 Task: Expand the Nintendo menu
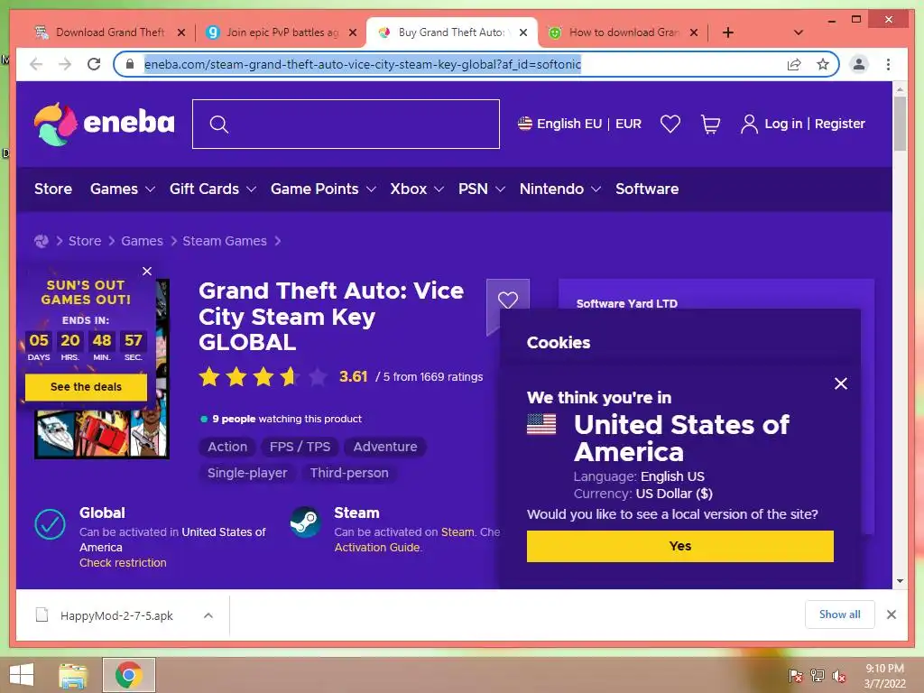[x=559, y=189]
